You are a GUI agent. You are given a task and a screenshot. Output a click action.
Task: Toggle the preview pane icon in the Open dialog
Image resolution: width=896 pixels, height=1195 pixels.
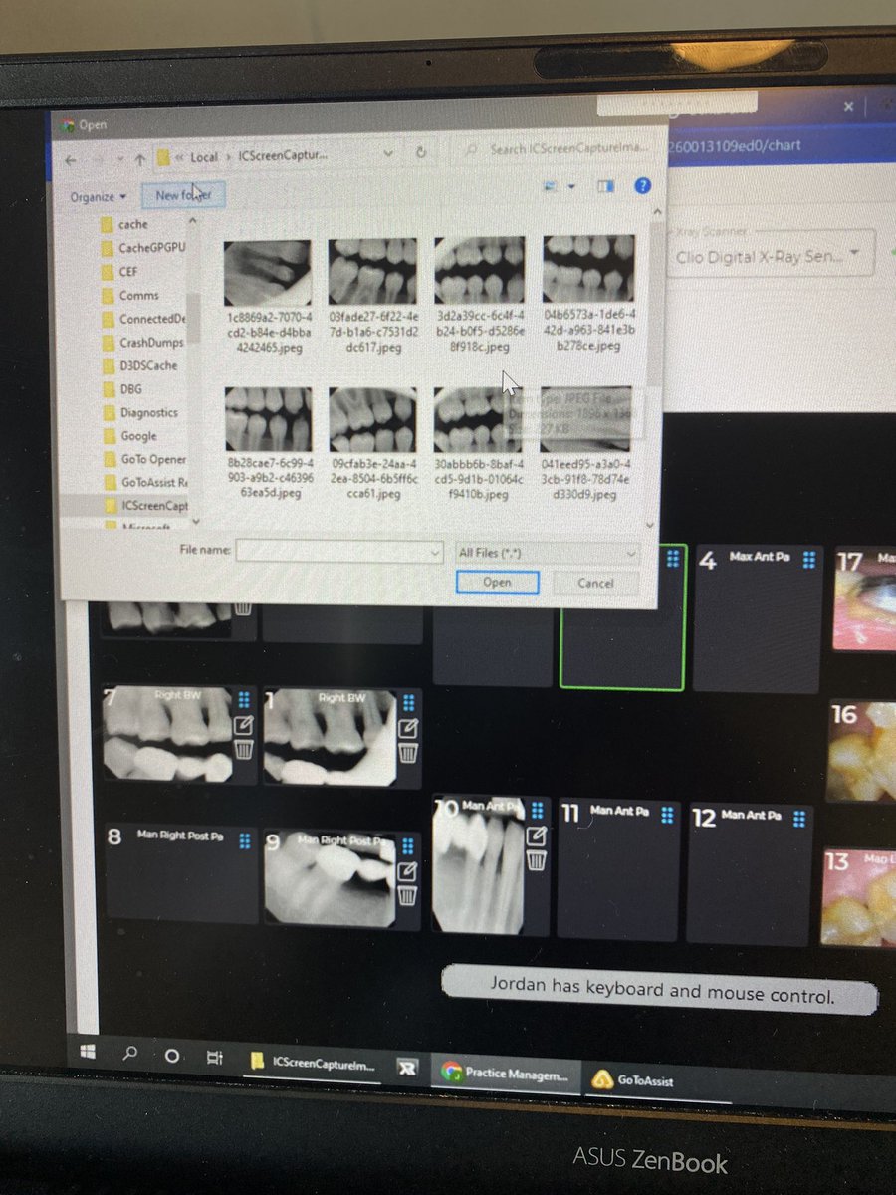pyautogui.click(x=606, y=185)
